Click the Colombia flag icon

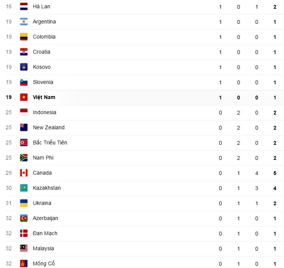[24, 37]
